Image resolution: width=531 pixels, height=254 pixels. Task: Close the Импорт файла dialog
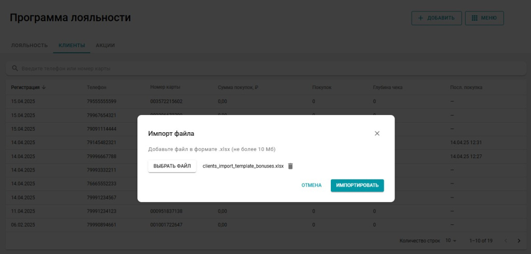(x=377, y=133)
